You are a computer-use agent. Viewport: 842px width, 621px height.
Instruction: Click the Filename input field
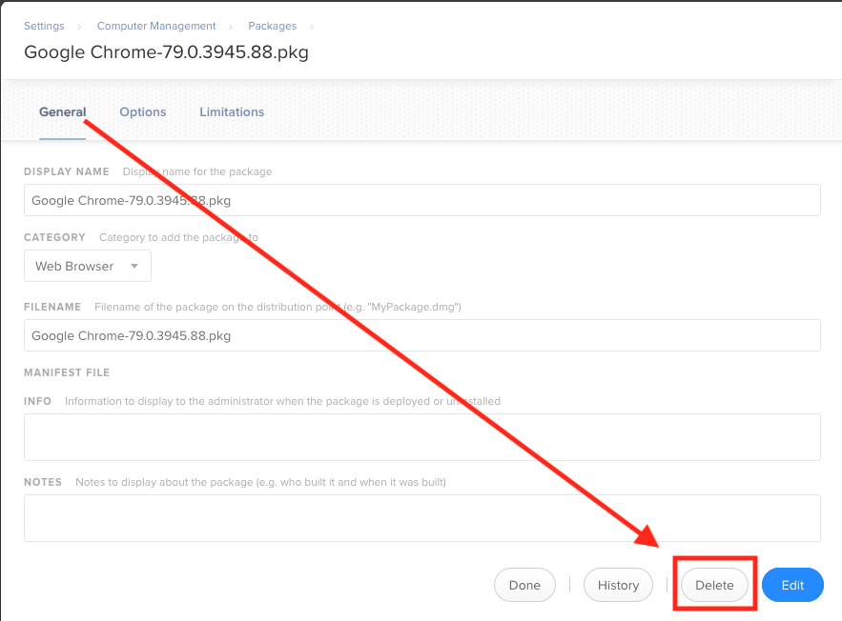[x=422, y=335]
